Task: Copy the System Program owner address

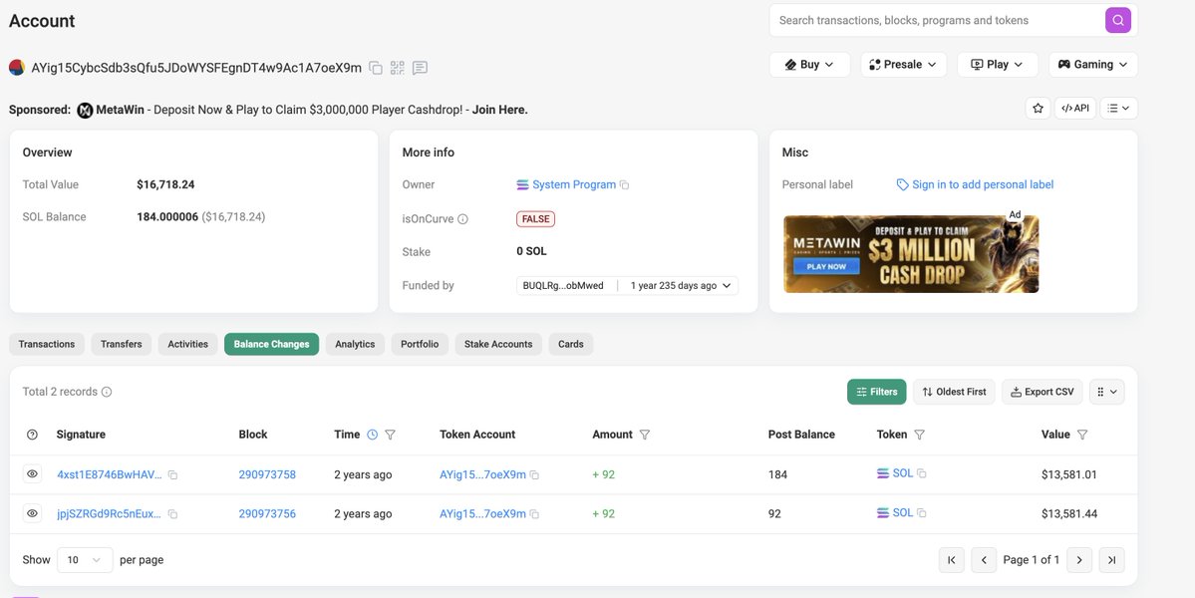Action: [x=624, y=185]
